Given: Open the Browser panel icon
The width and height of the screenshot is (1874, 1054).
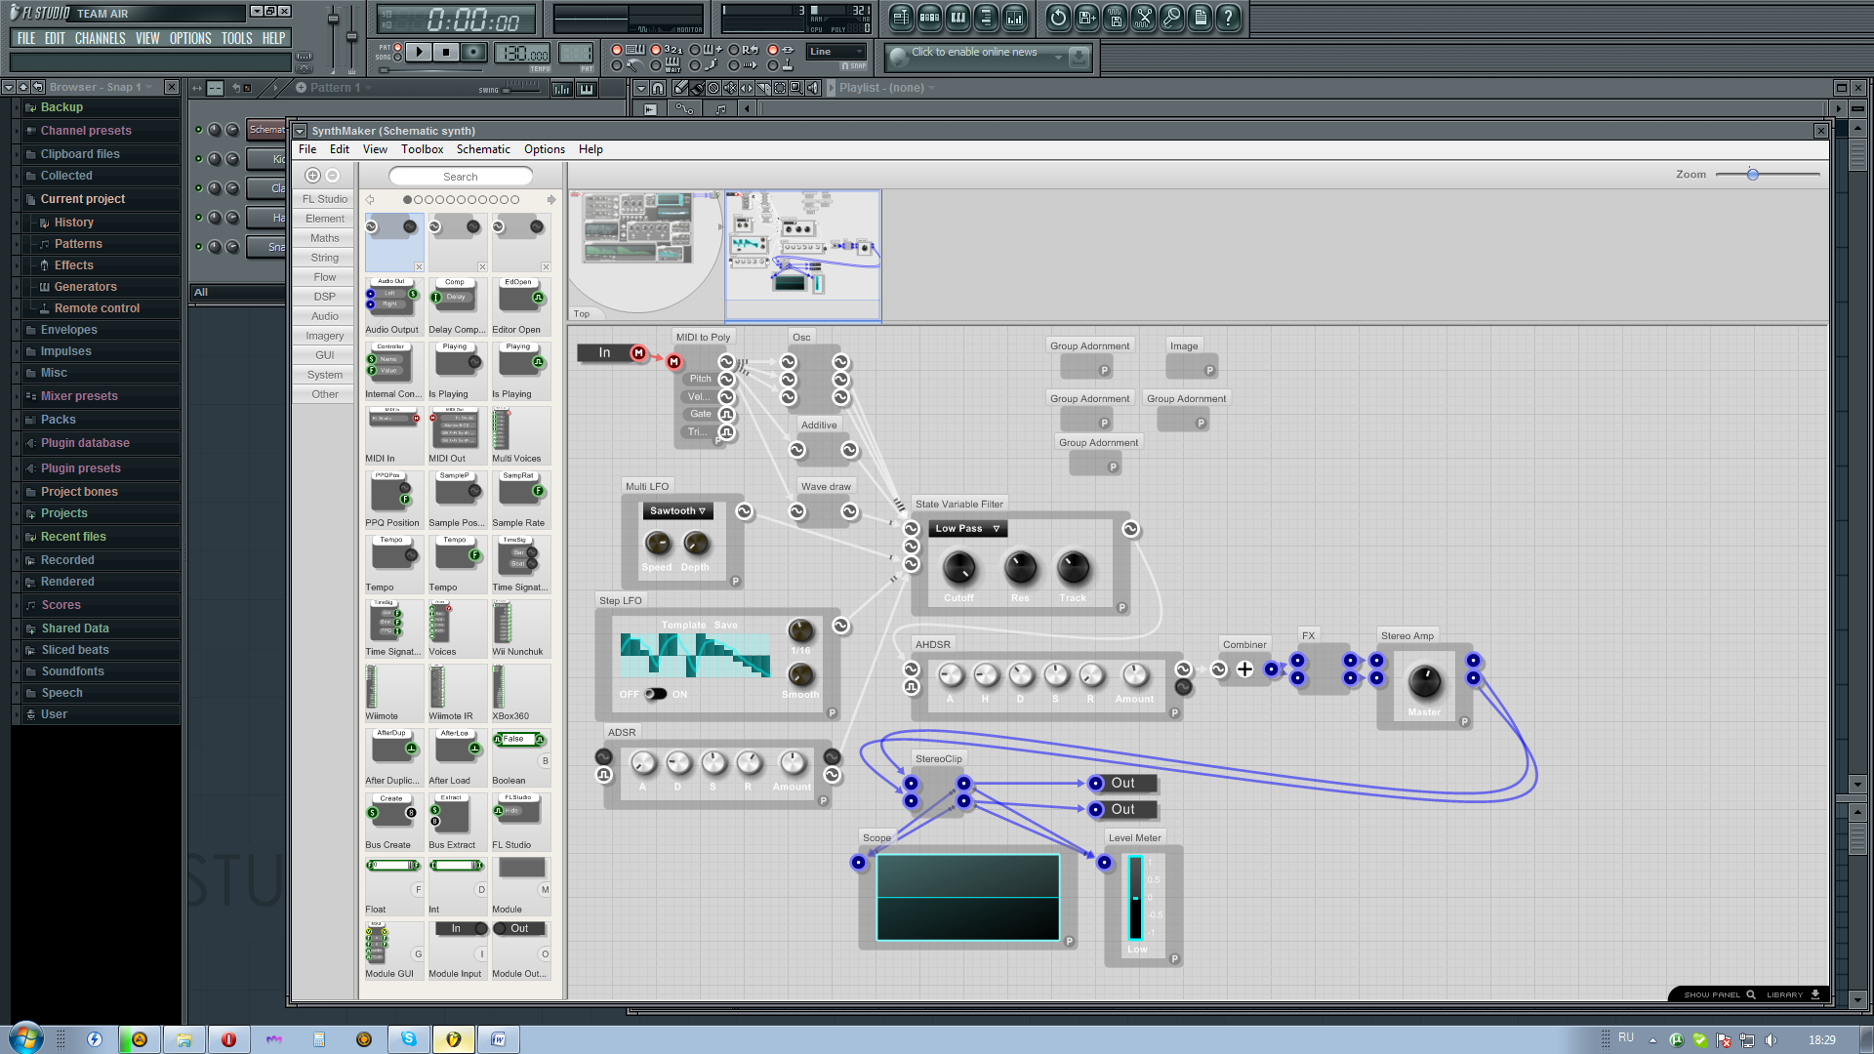Looking at the screenshot, I should coord(986,17).
